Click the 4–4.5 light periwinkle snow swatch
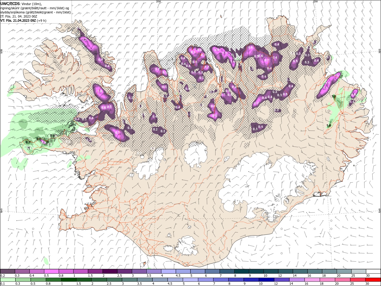 (x=168, y=271)
